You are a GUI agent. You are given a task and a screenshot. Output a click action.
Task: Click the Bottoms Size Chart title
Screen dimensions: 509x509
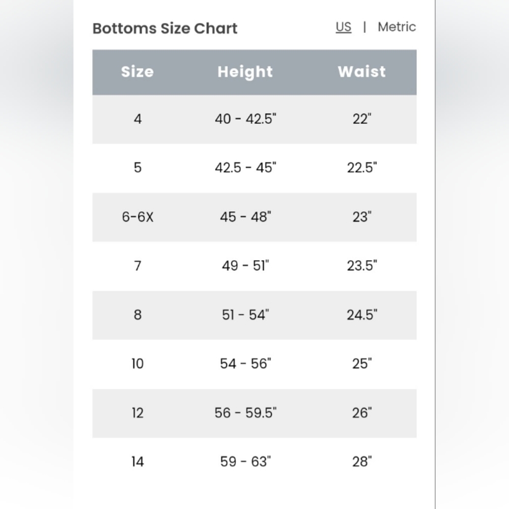pos(165,28)
